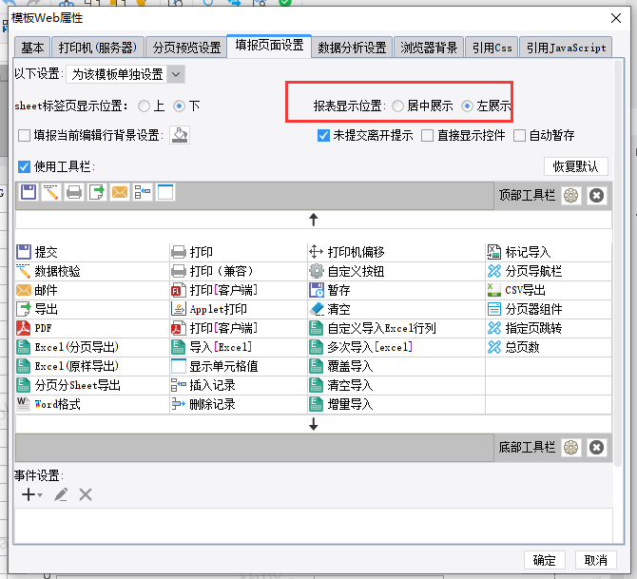Click 恢复默认 button
Screen dimensions: 637x579
click(x=575, y=166)
